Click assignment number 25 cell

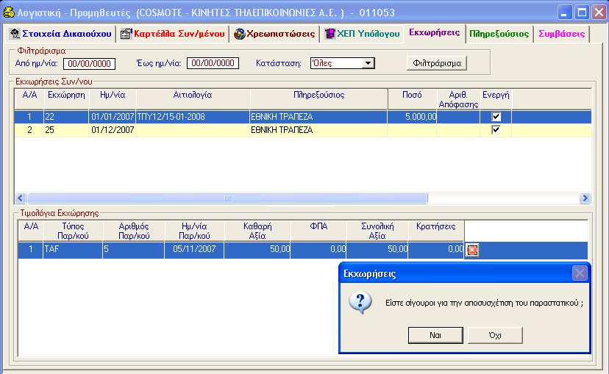pyautogui.click(x=66, y=130)
